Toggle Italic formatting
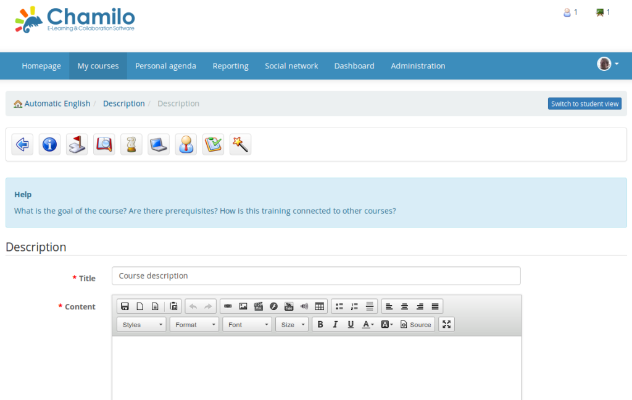 click(x=335, y=324)
